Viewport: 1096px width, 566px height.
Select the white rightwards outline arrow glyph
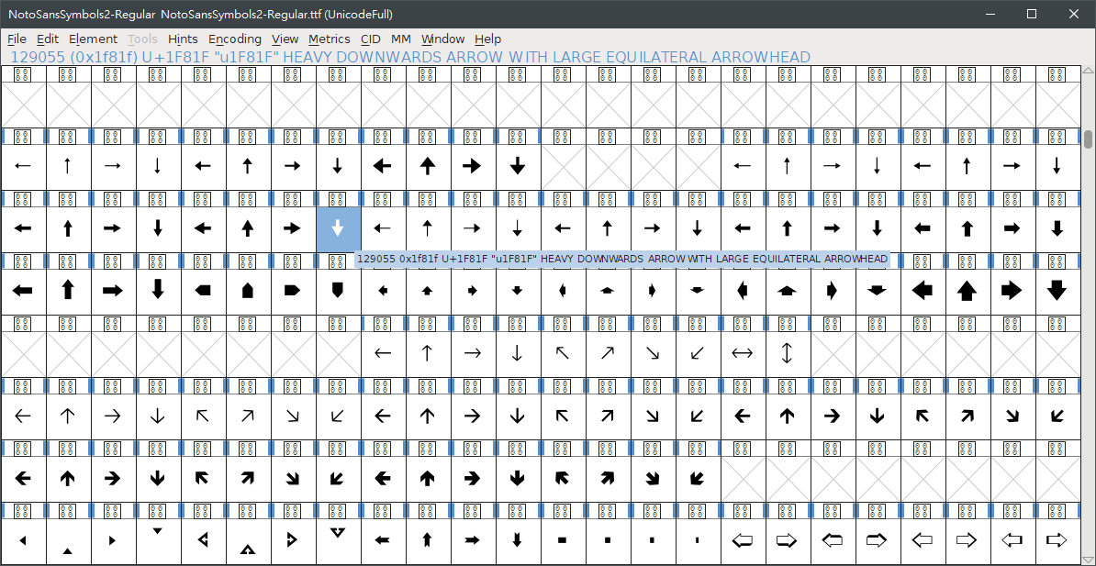pyautogui.click(x=787, y=540)
